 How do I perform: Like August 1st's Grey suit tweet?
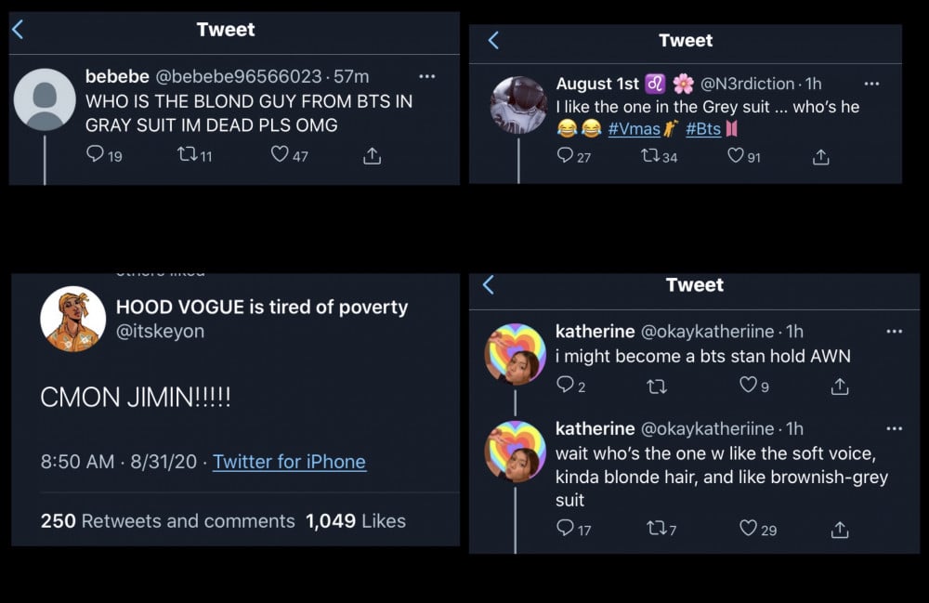(x=736, y=156)
